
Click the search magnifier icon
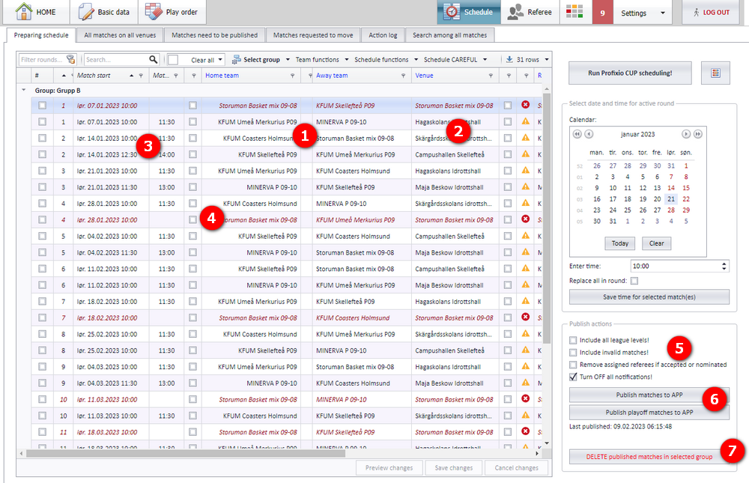click(153, 59)
